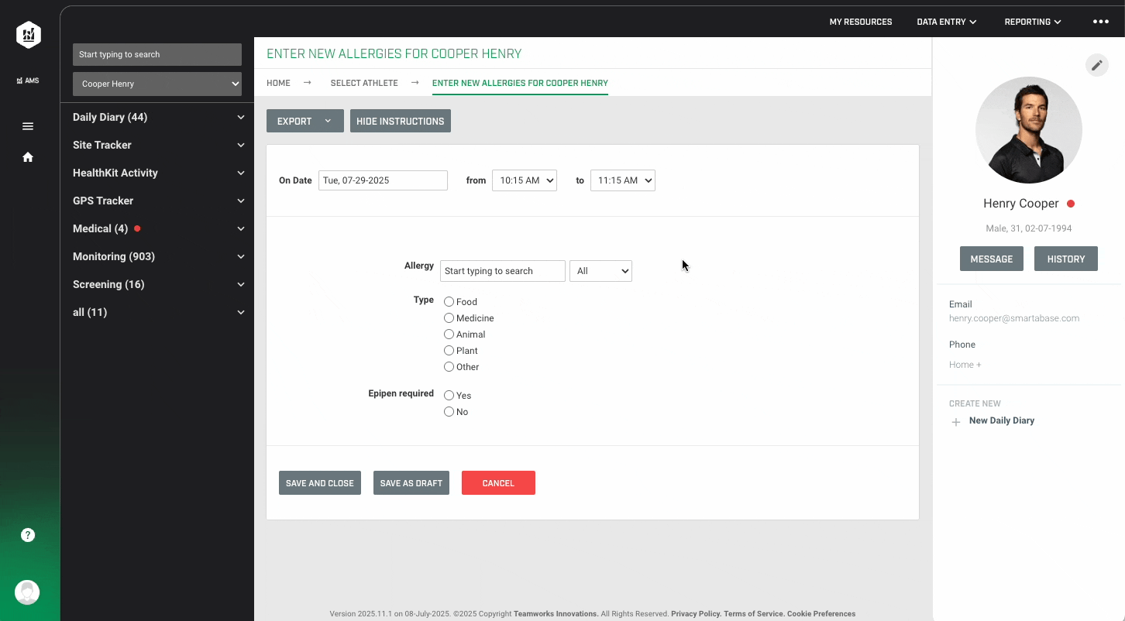This screenshot has width=1125, height=621.
Task: Open the DATA ENTRY menu
Action: click(946, 22)
